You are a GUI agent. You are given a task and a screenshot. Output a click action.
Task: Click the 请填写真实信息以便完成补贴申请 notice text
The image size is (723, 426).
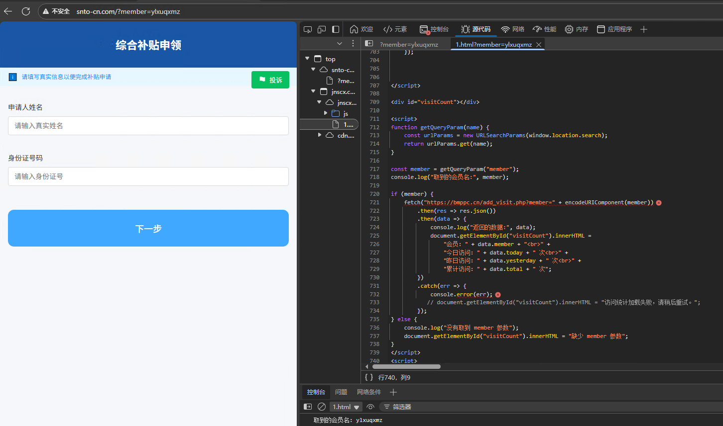[x=66, y=77]
